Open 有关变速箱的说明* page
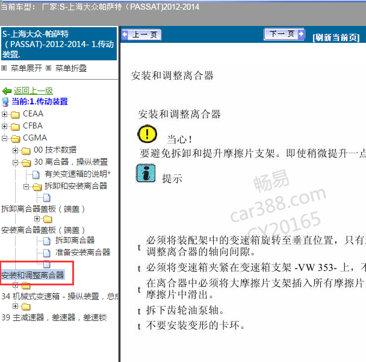 click(x=78, y=174)
